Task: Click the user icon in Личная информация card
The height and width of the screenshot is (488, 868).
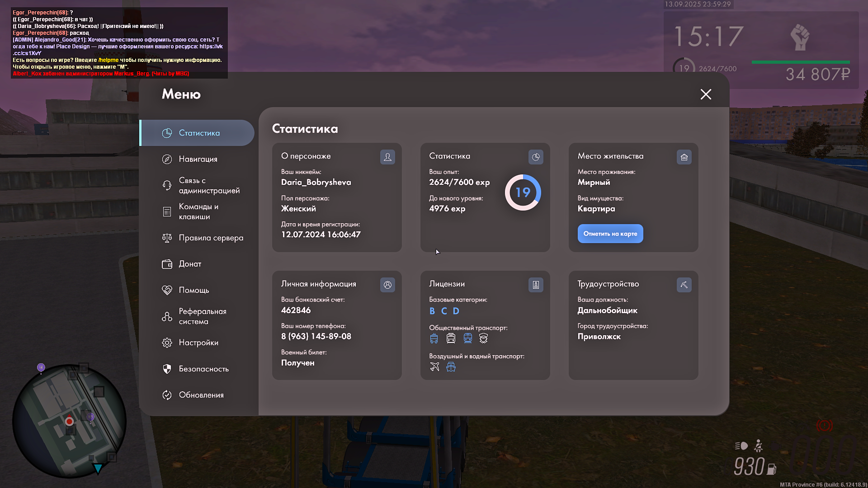Action: point(387,285)
